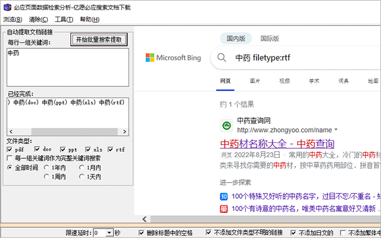Select the 1月内 radio button
The height and width of the screenshot is (238, 381).
coord(82,167)
